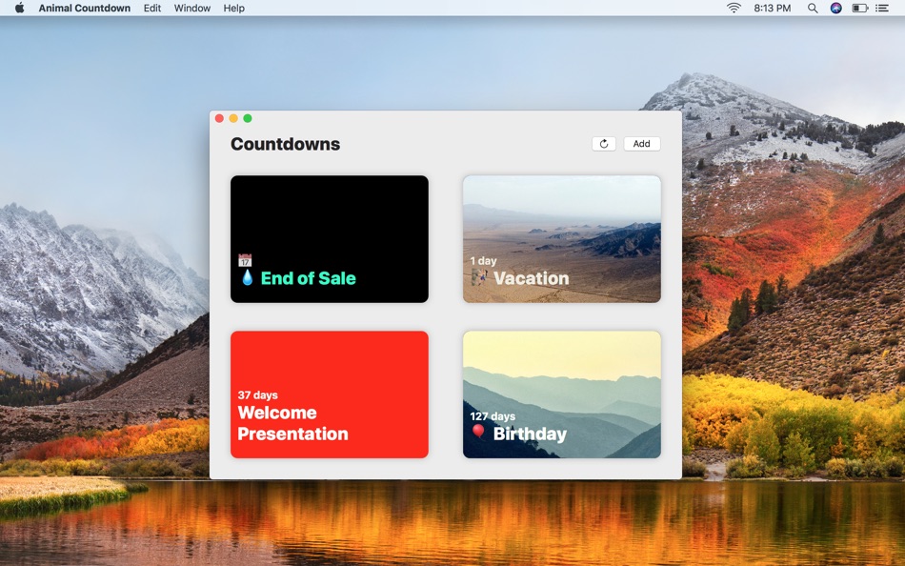Click the water droplet icon beside End of Sale

pos(247,277)
